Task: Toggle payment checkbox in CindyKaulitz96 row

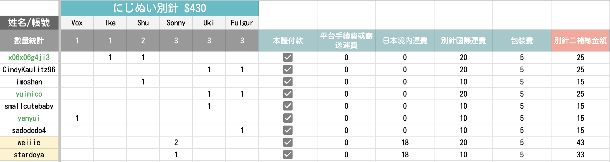Action: pos(288,69)
